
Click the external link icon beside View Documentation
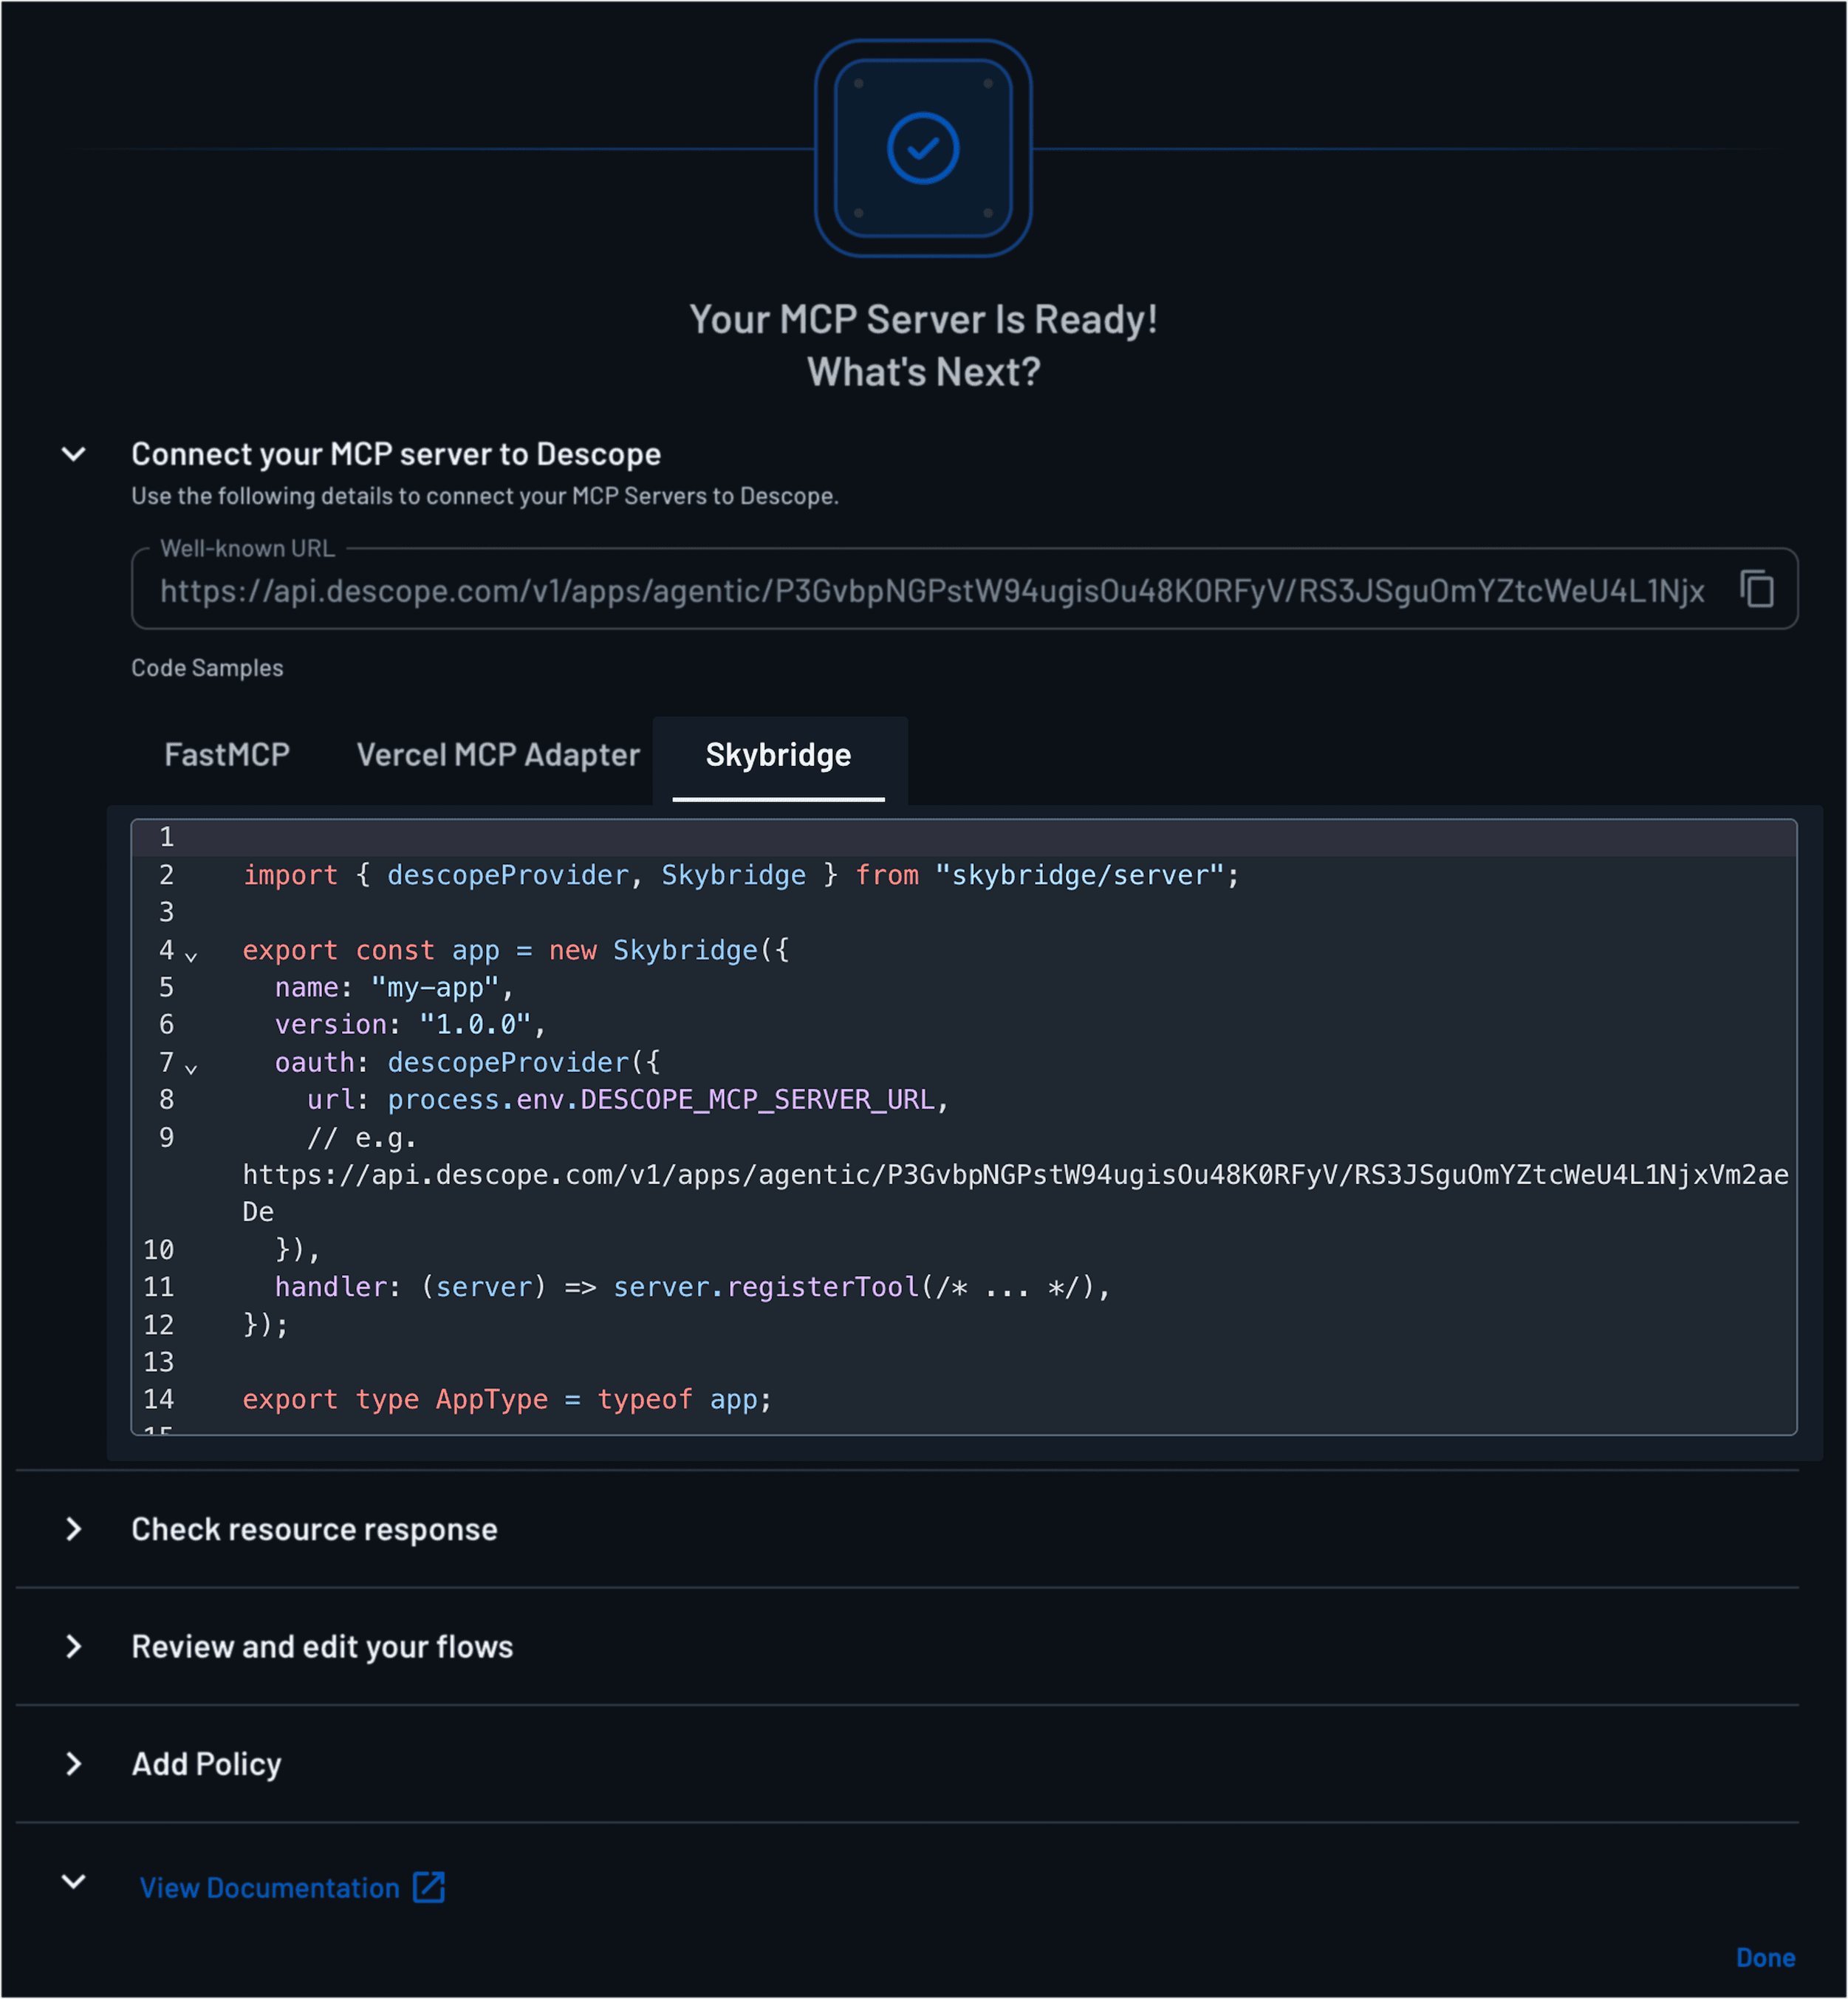tap(429, 1887)
